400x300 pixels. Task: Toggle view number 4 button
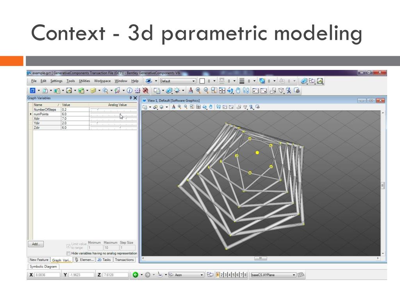tap(230, 275)
